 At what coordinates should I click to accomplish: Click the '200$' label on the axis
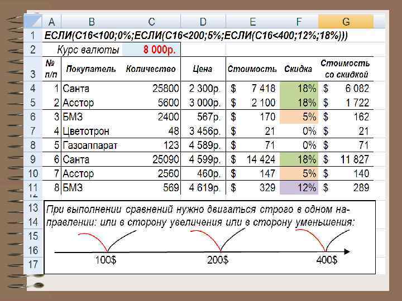point(218,260)
